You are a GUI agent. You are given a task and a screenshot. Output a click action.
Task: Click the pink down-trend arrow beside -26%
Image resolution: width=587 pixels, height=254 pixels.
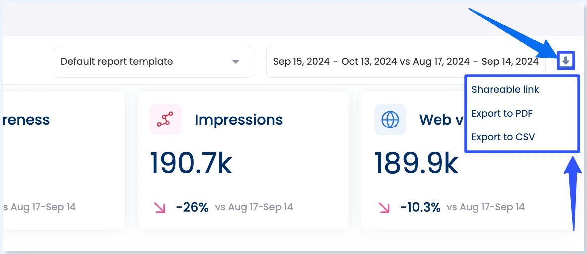(160, 207)
